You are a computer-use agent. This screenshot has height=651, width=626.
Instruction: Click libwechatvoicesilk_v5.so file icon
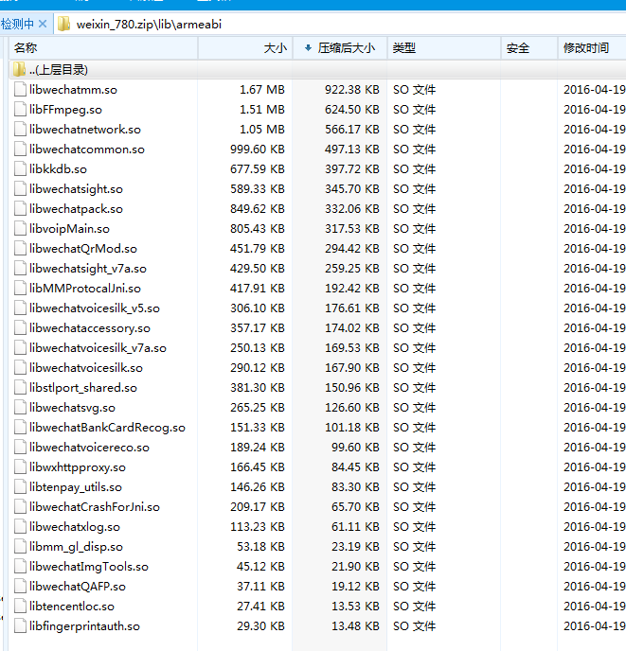tap(20, 308)
